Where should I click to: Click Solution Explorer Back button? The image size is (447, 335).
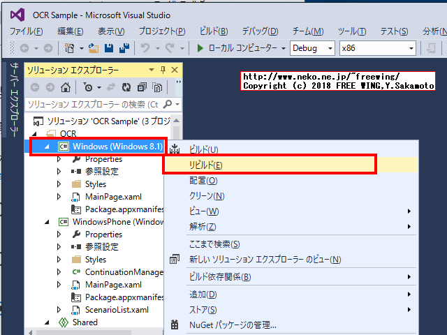pyautogui.click(x=35, y=87)
